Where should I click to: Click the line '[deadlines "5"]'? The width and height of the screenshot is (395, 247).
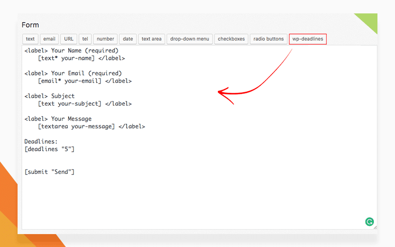(50, 149)
